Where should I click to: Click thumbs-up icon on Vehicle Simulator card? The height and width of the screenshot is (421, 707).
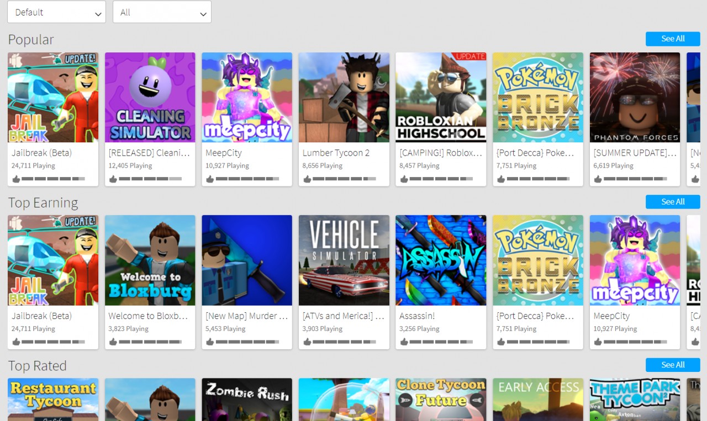pos(307,342)
